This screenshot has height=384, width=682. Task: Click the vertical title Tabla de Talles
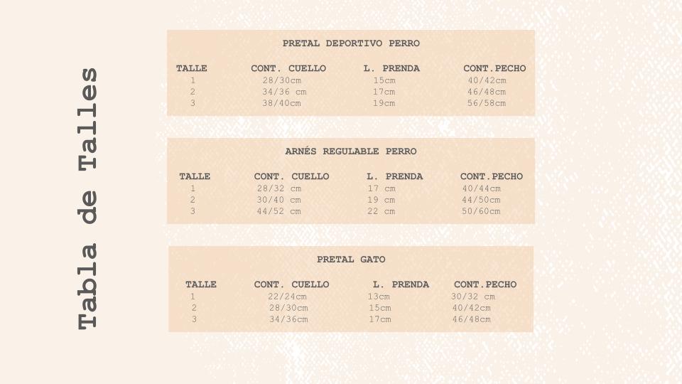coord(87,198)
